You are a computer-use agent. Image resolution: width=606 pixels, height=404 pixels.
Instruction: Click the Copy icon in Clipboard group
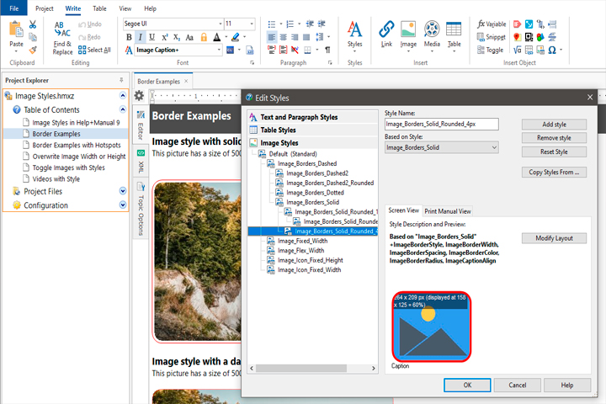[x=33, y=37]
